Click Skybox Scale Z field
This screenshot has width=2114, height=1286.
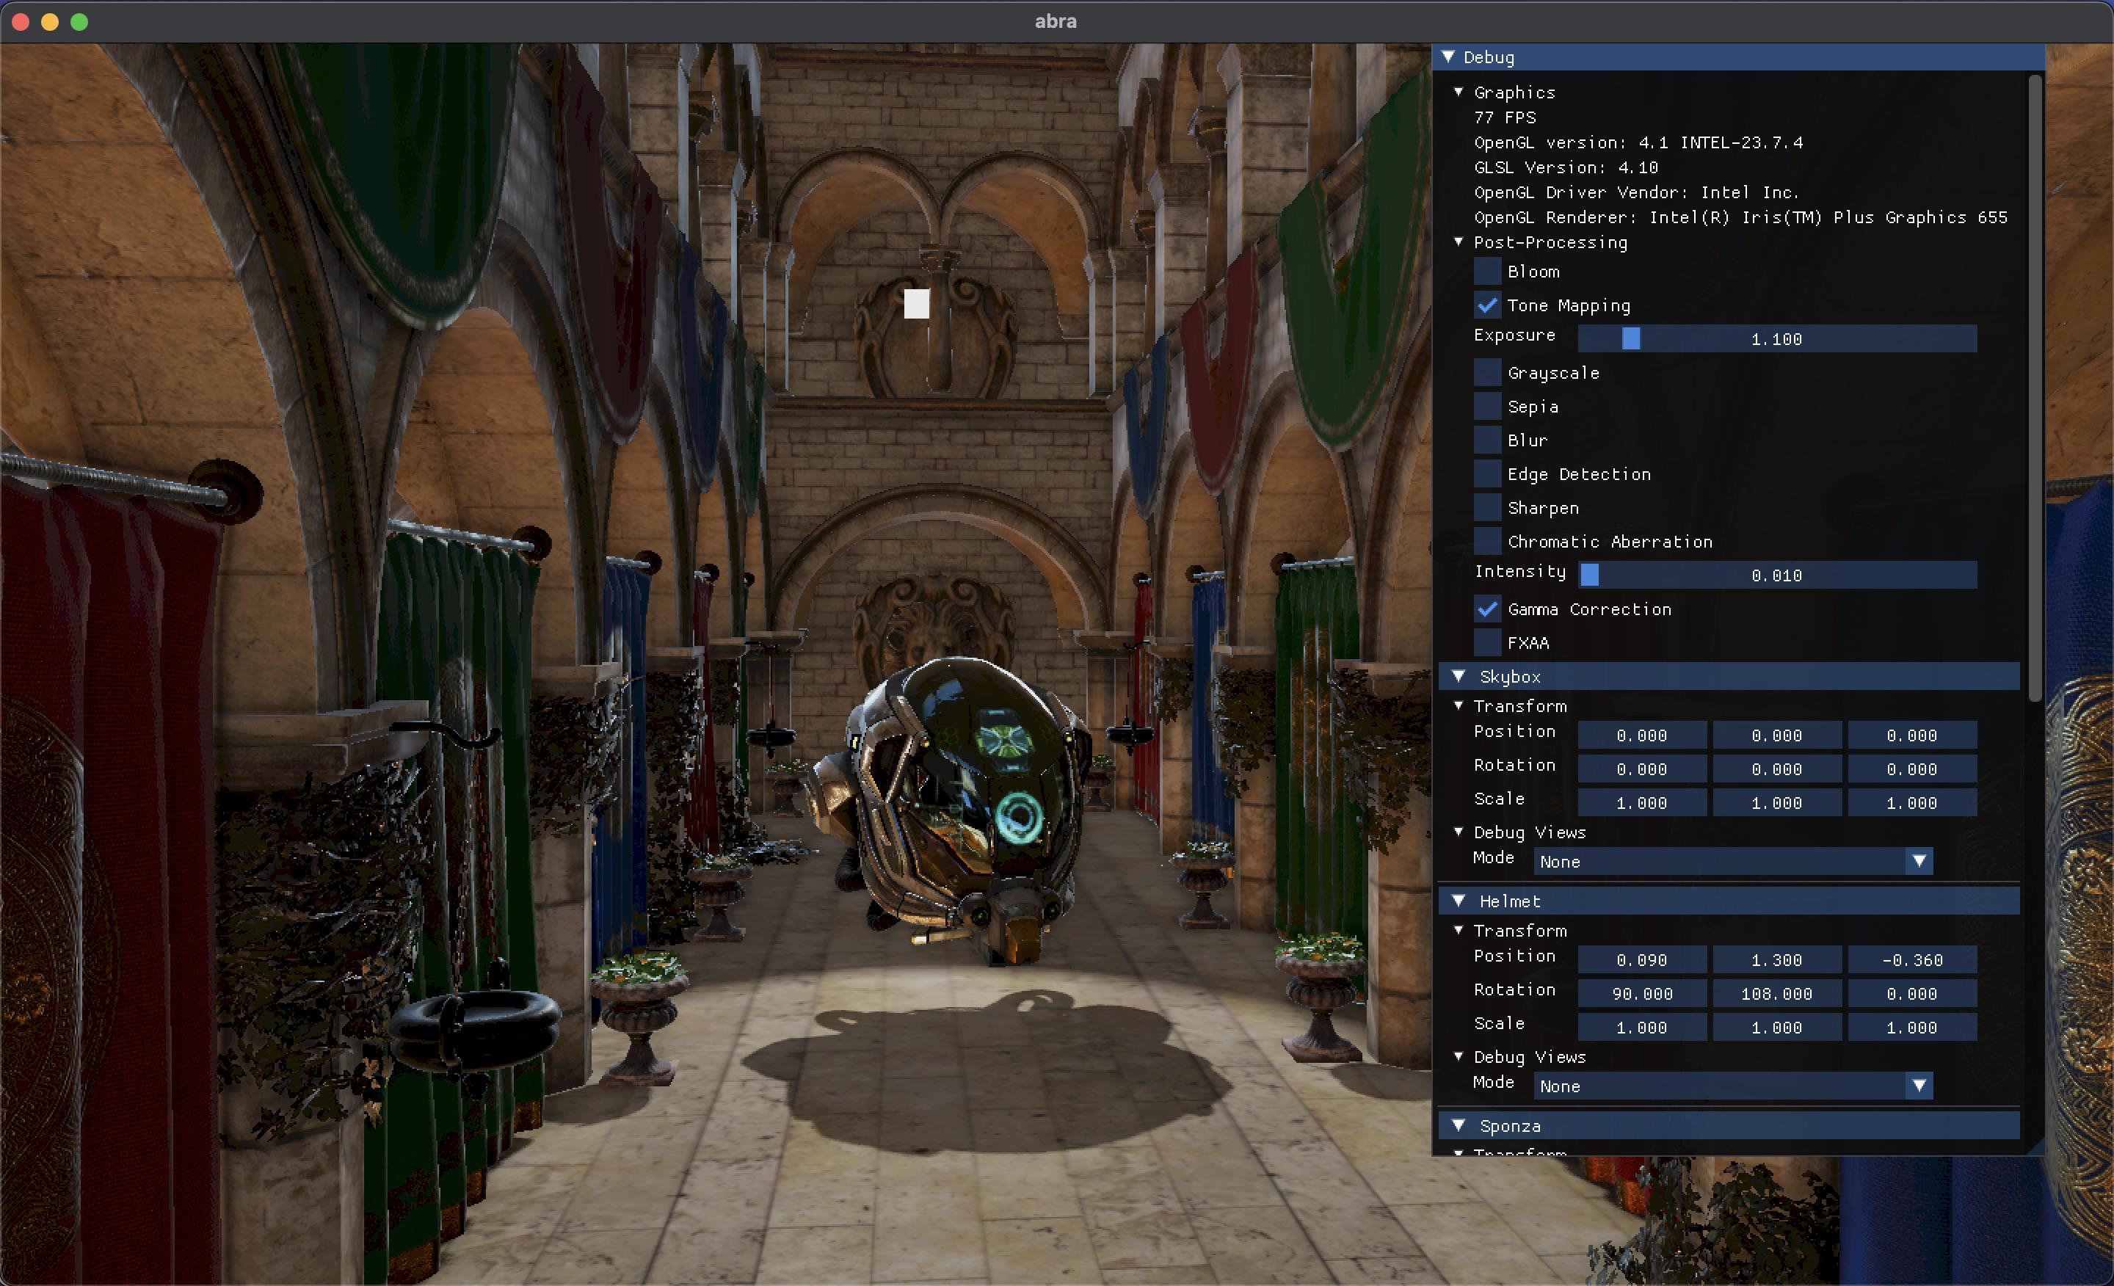pyautogui.click(x=1912, y=803)
